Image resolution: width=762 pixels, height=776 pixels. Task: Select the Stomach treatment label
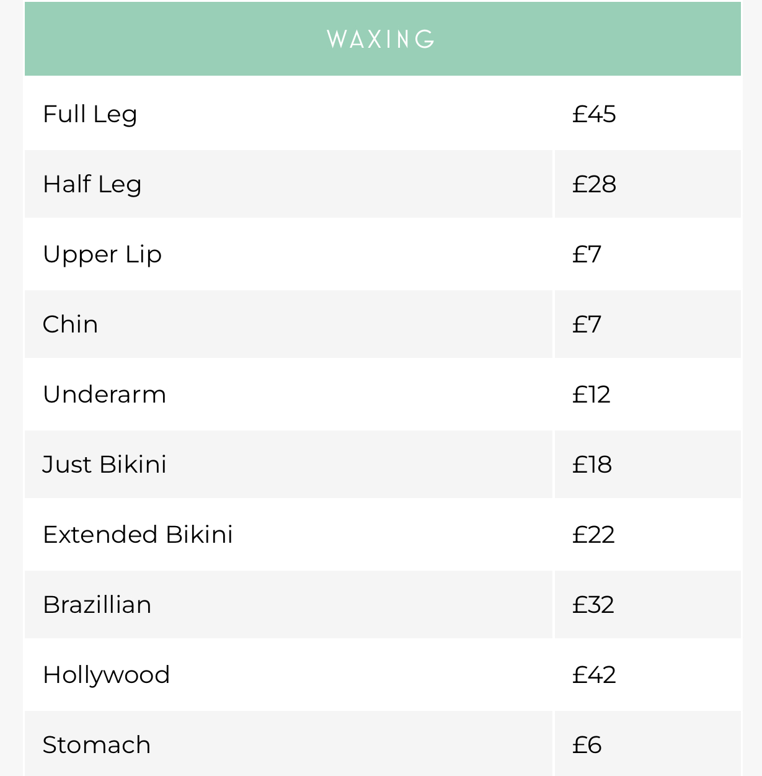click(97, 745)
